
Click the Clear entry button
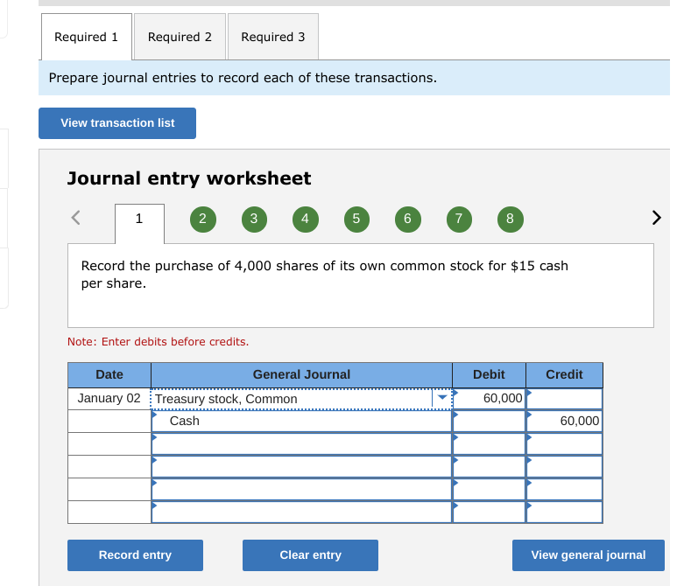(310, 555)
